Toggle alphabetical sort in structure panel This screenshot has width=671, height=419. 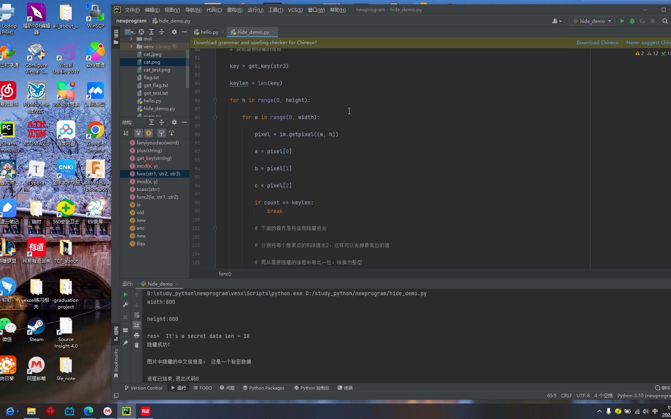click(x=126, y=133)
